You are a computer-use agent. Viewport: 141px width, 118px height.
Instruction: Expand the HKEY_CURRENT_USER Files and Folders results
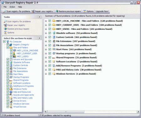coord(46,25)
